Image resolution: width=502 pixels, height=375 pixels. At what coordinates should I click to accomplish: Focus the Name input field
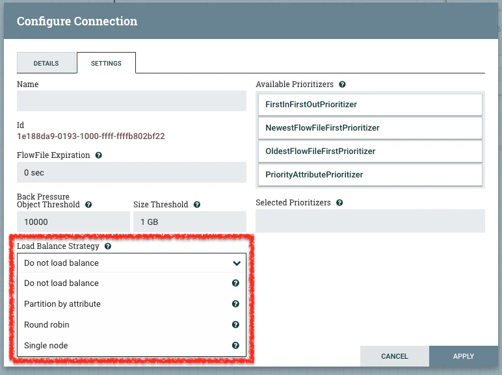(x=131, y=101)
